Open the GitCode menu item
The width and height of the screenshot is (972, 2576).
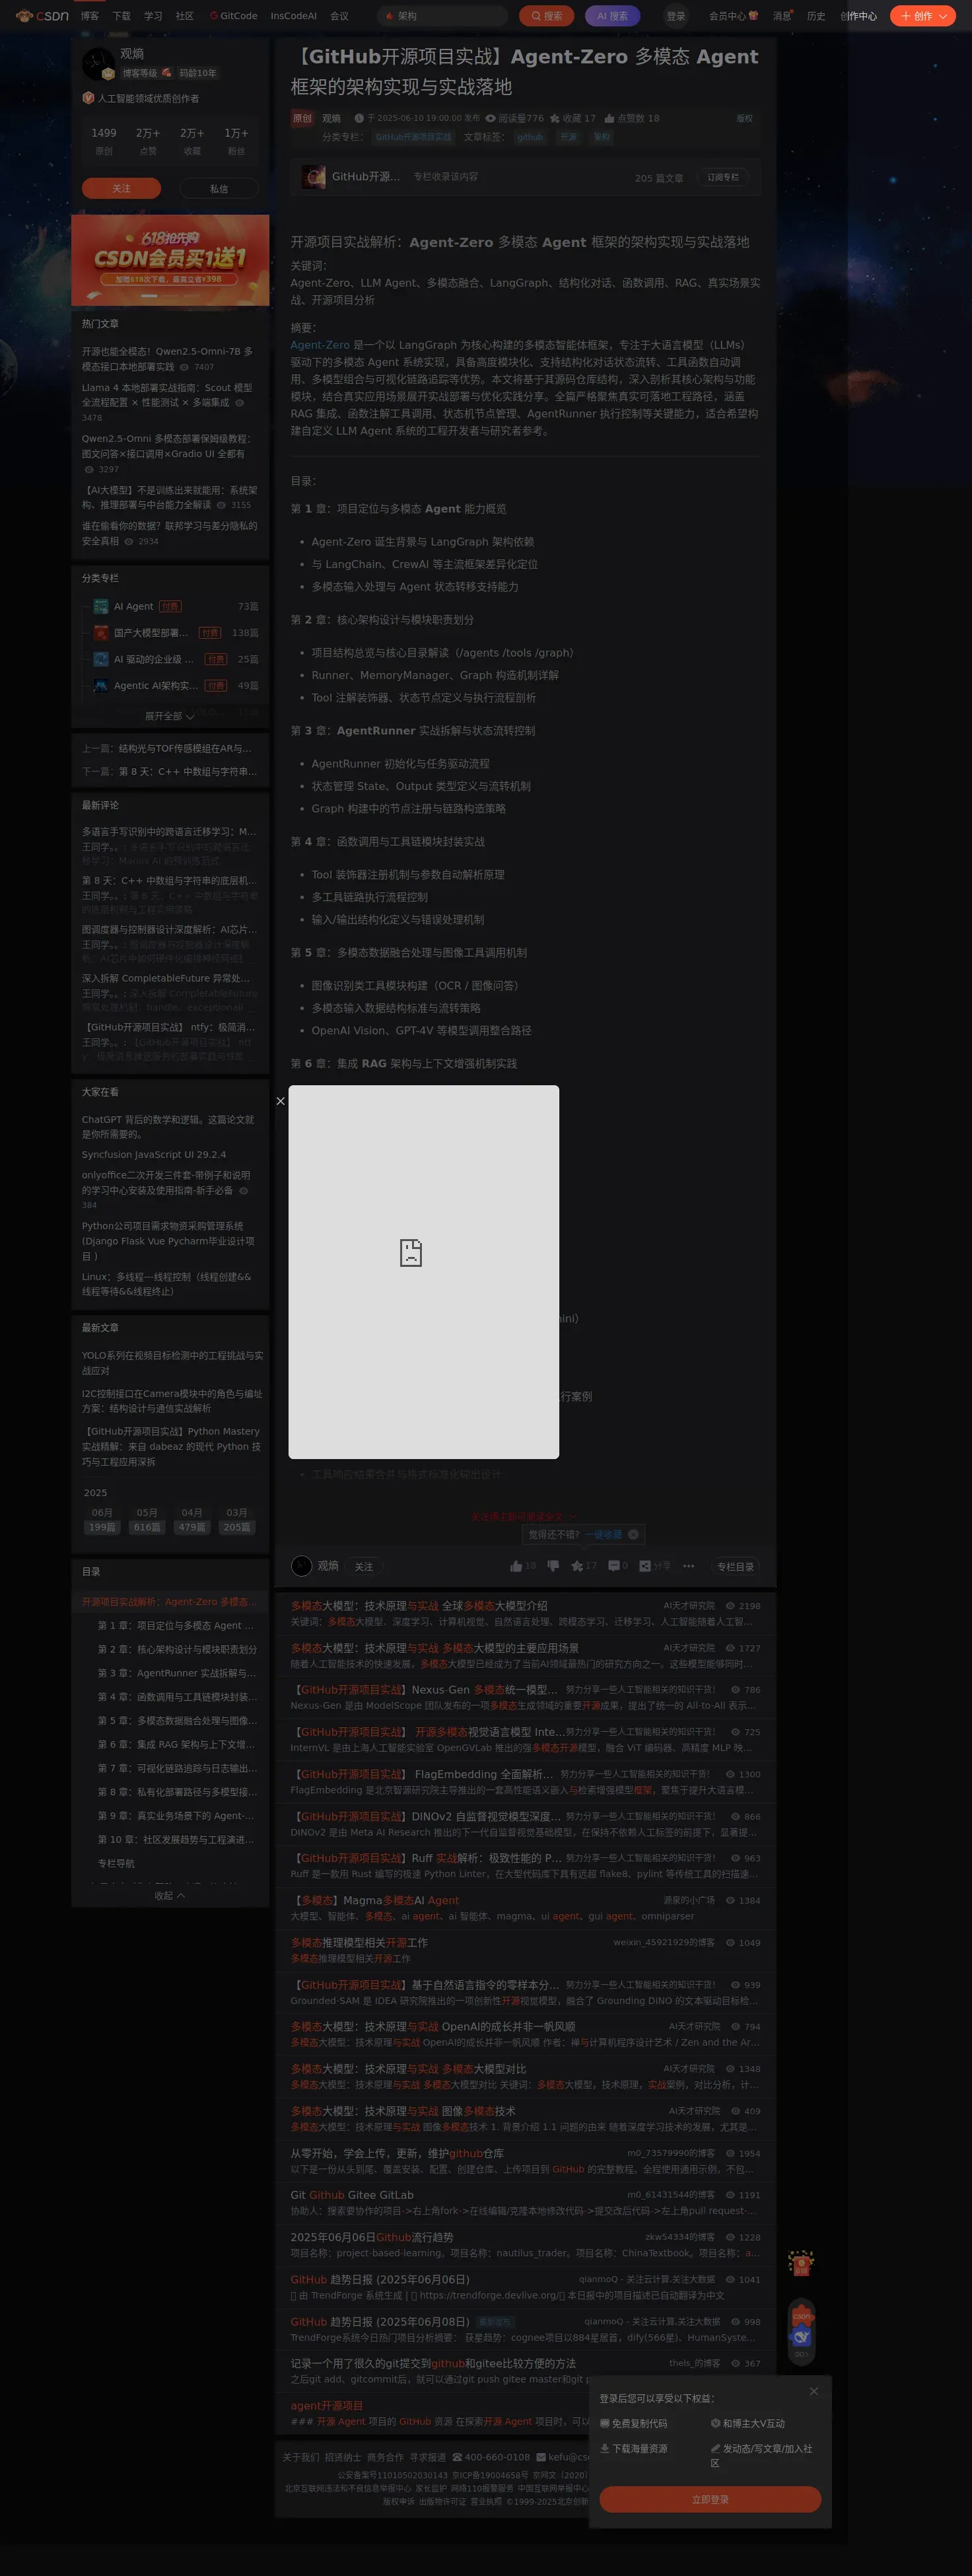(x=233, y=16)
